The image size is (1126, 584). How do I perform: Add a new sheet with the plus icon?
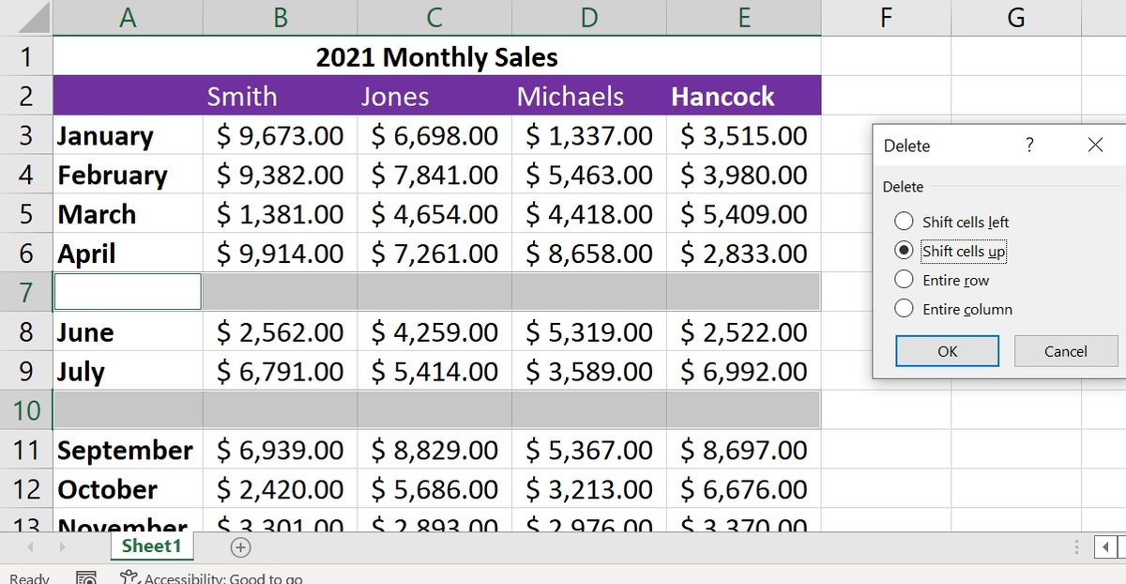pyautogui.click(x=240, y=546)
